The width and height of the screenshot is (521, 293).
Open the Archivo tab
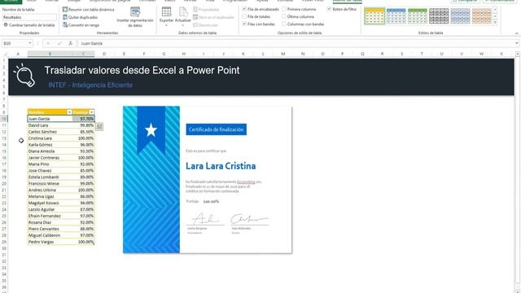tap(11, 1)
